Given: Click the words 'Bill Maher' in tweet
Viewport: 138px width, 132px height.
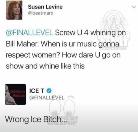Looking at the screenshot, I should 22,44.
